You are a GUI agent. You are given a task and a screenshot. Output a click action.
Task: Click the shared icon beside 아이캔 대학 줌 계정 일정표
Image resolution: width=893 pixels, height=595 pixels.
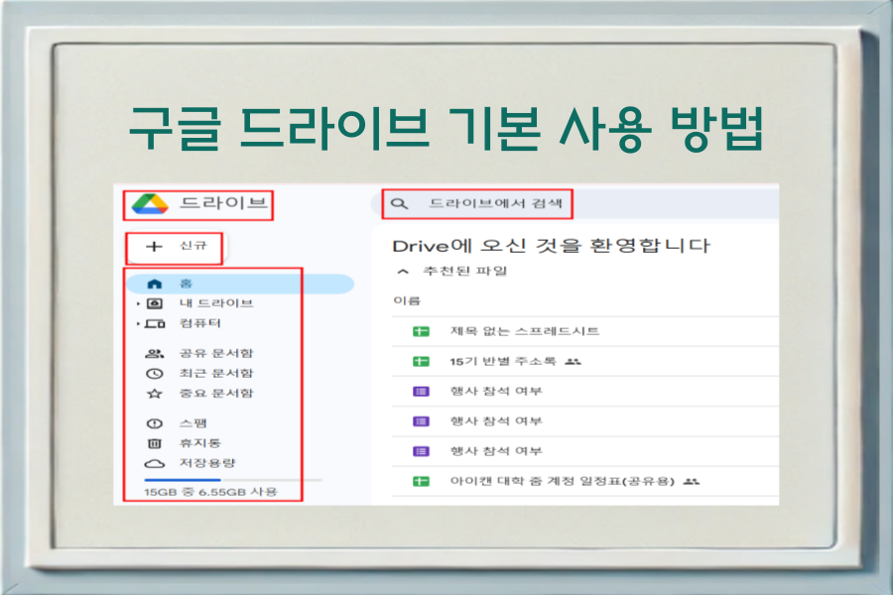692,482
